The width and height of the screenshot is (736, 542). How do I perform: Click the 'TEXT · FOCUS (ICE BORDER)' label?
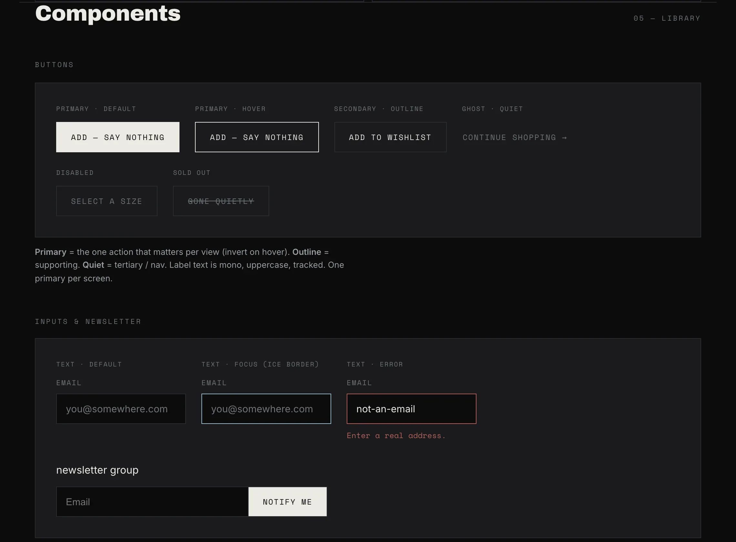(260, 365)
